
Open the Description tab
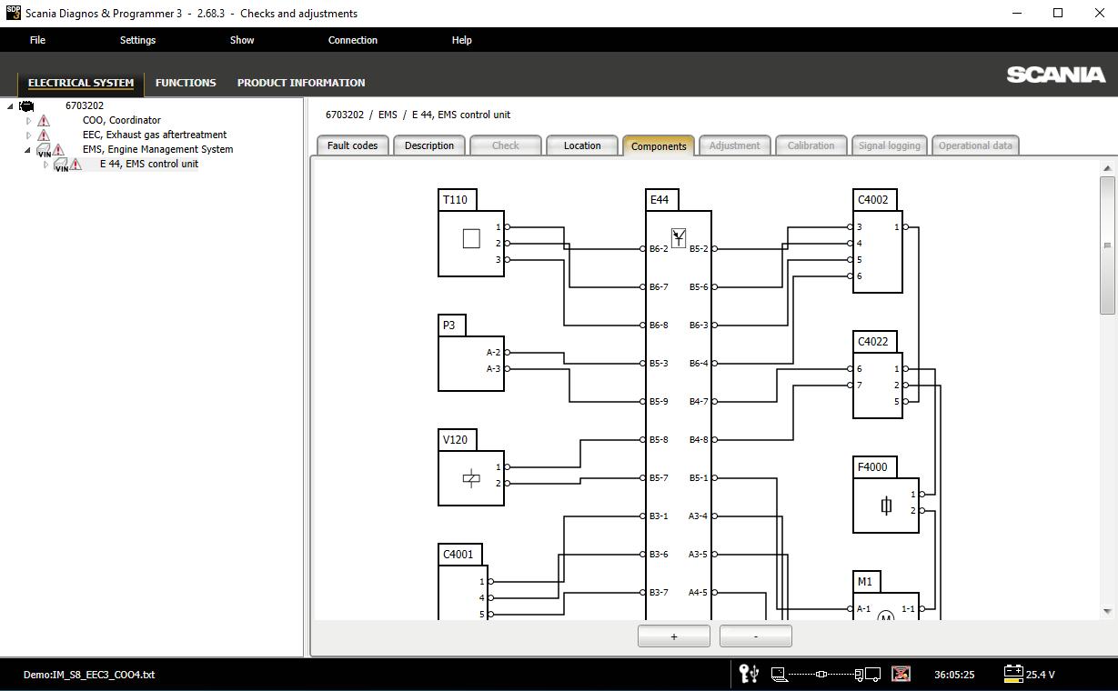coord(429,145)
